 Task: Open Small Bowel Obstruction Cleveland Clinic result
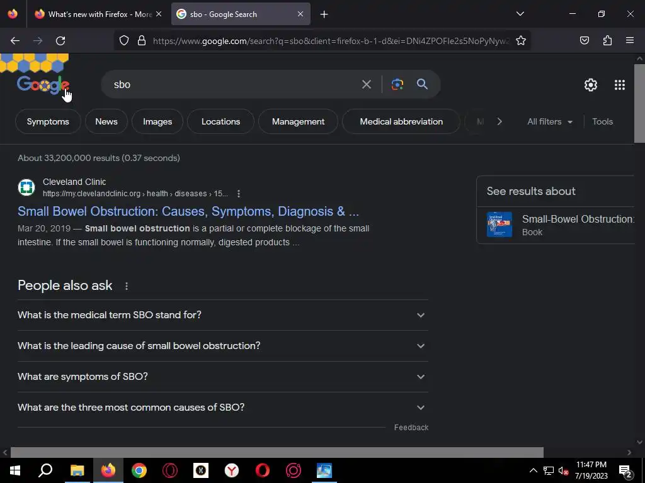click(x=188, y=211)
